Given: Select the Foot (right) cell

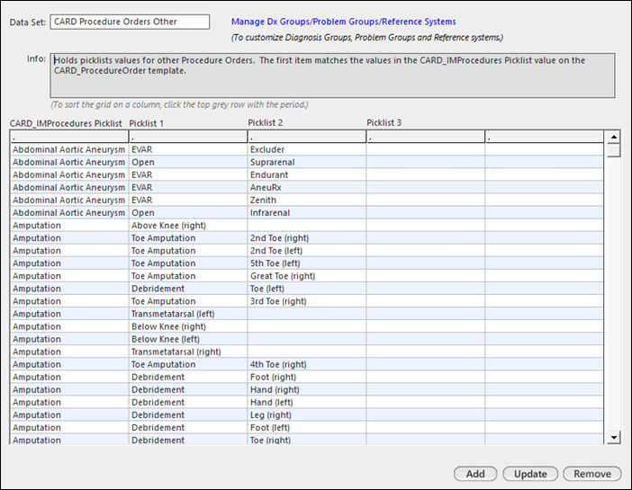Looking at the screenshot, I should (307, 378).
